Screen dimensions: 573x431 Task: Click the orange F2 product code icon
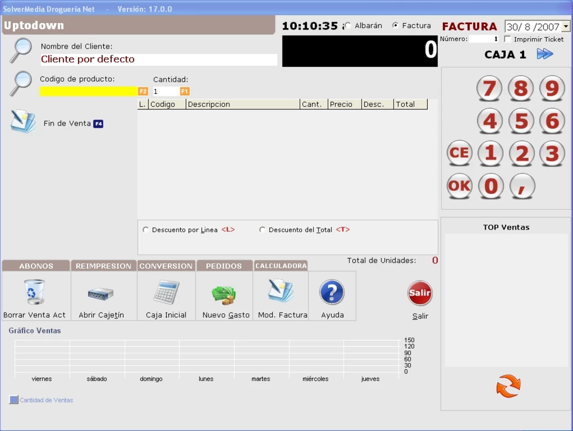pyautogui.click(x=143, y=92)
